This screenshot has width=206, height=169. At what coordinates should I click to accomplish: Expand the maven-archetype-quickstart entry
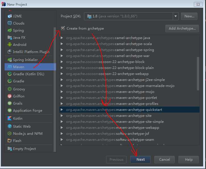pyautogui.click(x=62, y=110)
